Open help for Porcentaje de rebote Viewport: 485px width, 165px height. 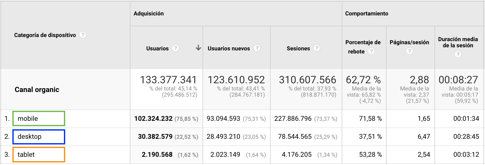coord(372,51)
